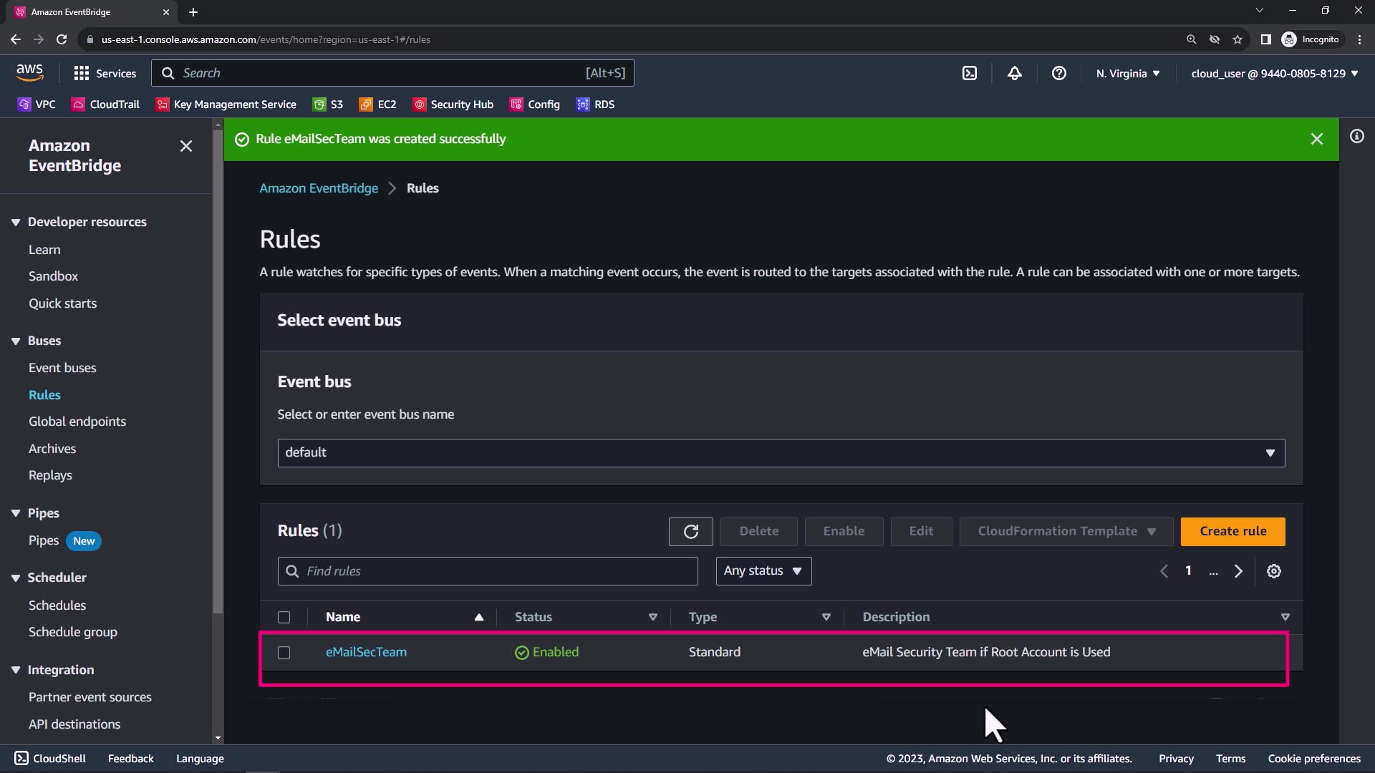
Task: Open the Any status filter dropdown
Action: click(x=763, y=571)
